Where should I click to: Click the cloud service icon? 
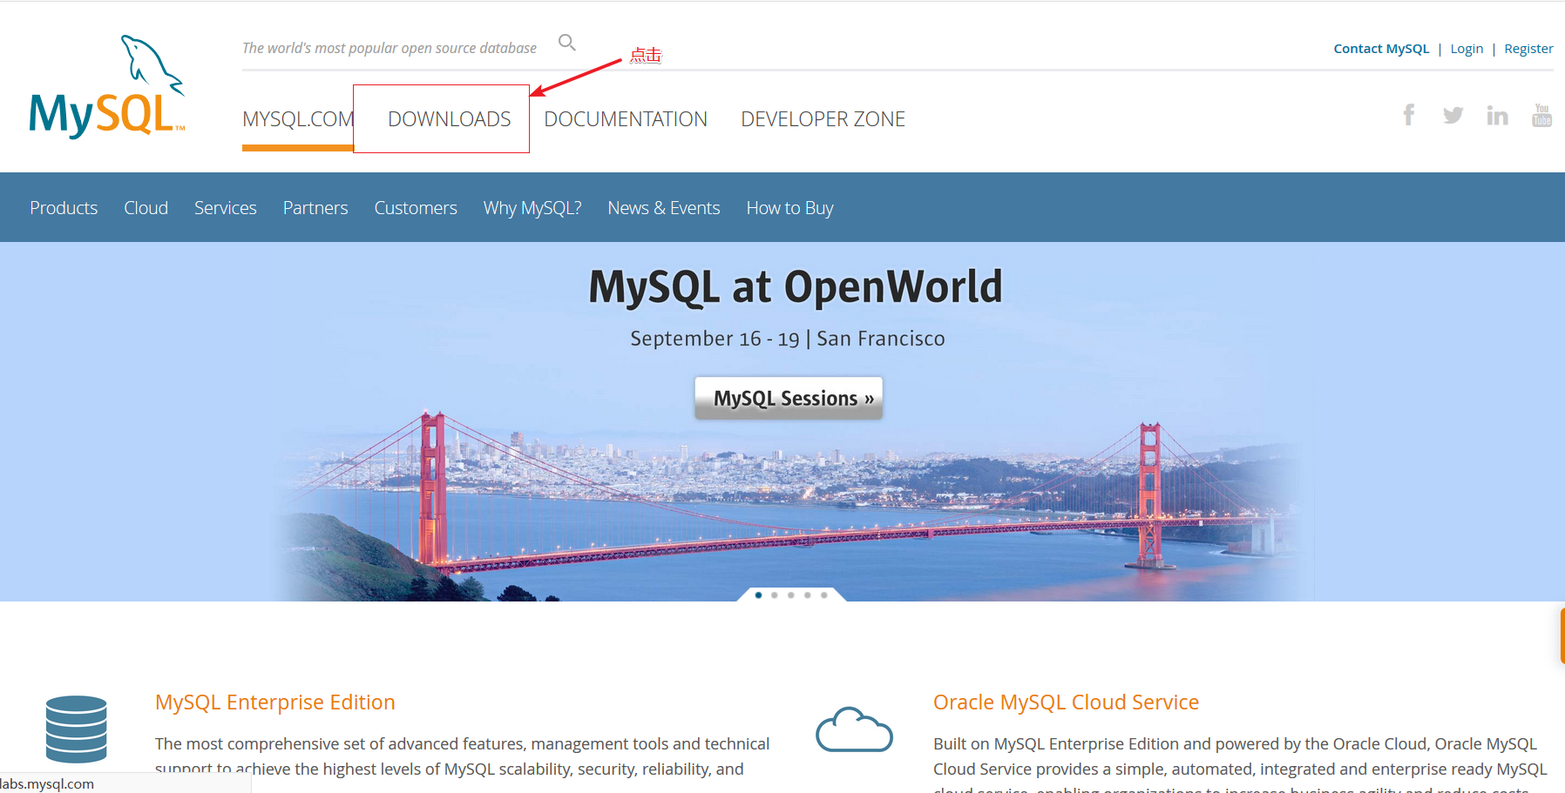[x=854, y=729]
